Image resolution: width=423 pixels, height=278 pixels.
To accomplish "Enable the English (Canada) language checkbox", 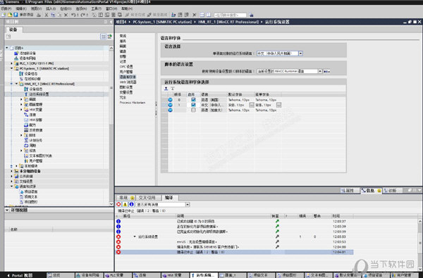I will click(193, 110).
